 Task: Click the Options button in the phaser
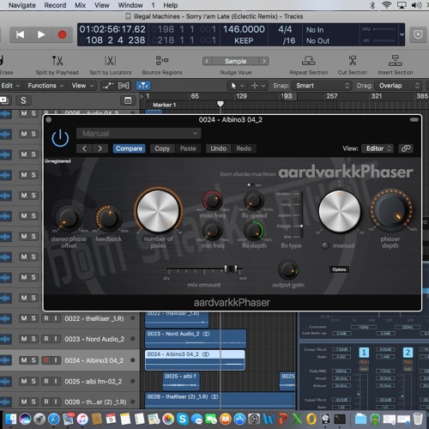pos(339,269)
